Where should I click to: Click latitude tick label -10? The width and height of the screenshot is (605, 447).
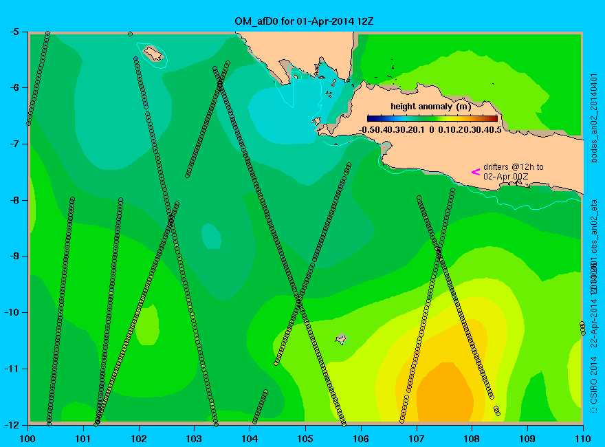[12, 312]
